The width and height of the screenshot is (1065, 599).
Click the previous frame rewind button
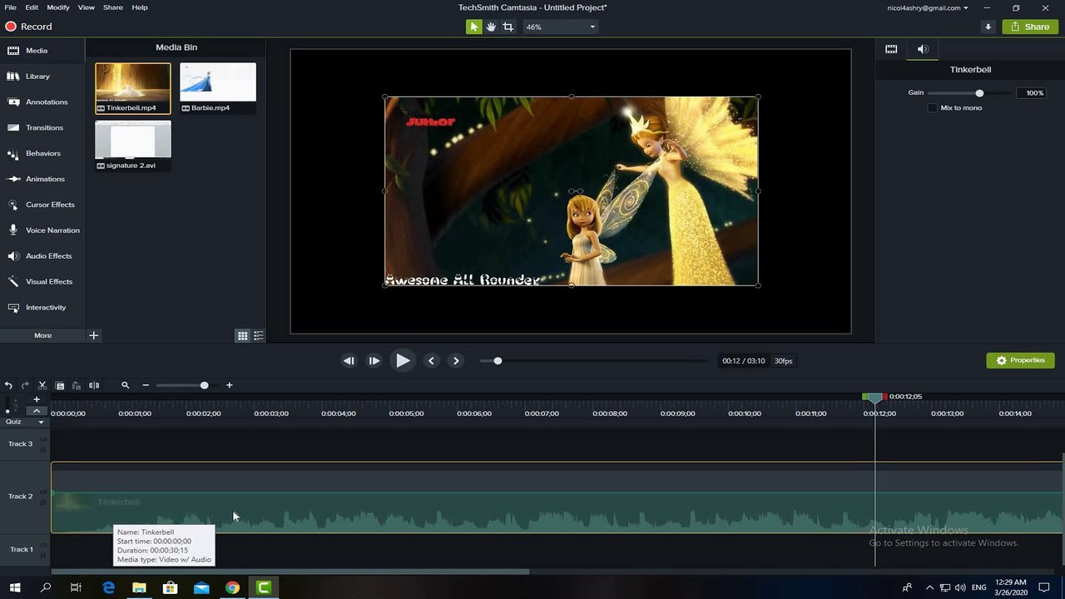point(349,361)
